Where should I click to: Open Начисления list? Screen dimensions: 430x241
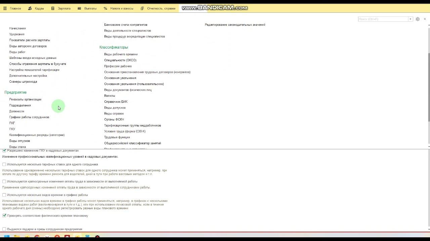17,28
